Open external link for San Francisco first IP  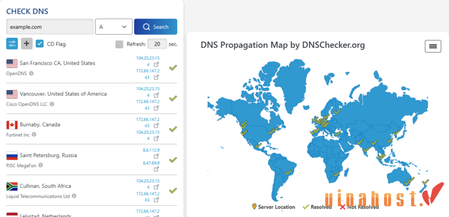tap(156, 65)
